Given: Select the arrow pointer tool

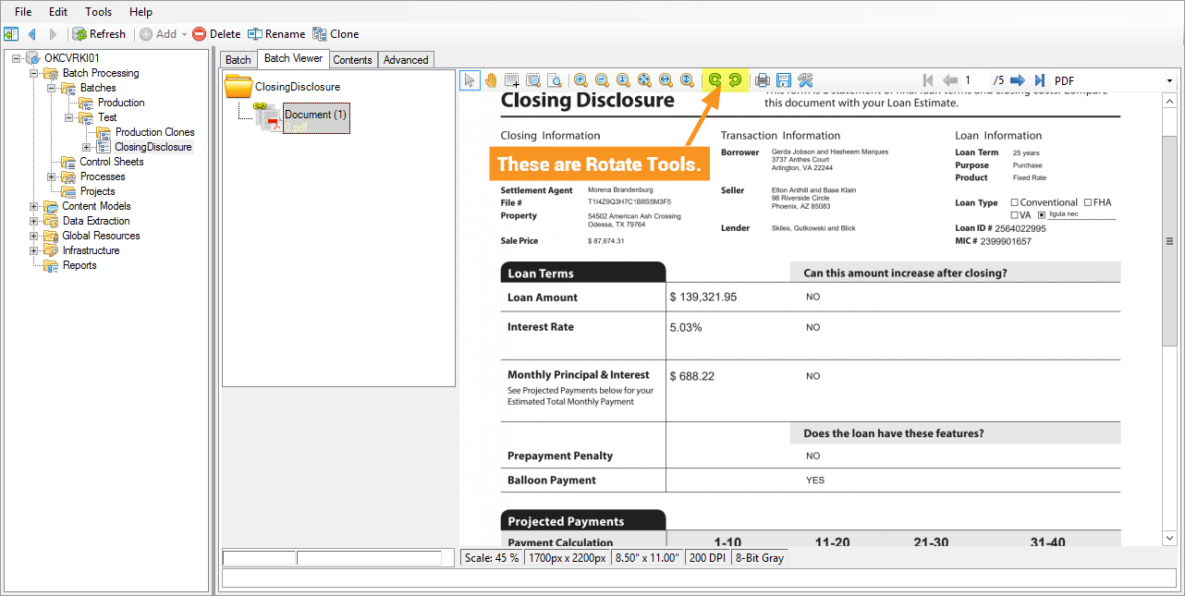Looking at the screenshot, I should click(470, 80).
